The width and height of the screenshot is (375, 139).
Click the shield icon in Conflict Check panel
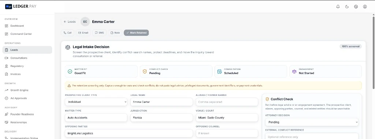point(267,99)
